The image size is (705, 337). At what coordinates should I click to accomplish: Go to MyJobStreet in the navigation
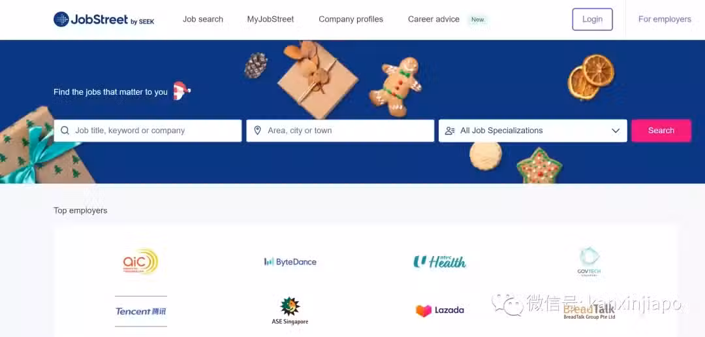click(x=270, y=20)
